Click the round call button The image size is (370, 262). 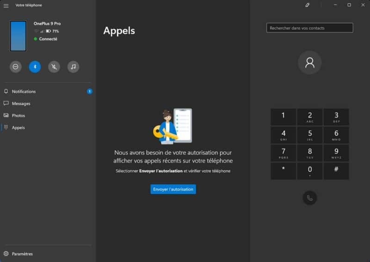pos(310,198)
